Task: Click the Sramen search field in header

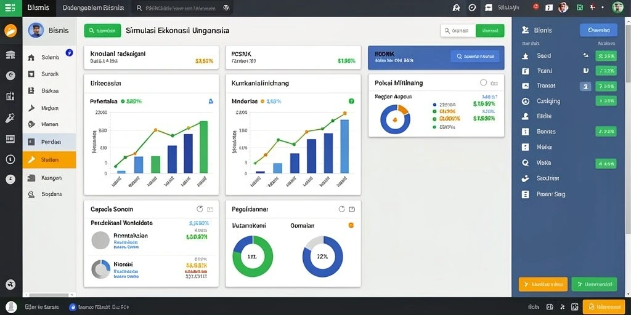Action: [458, 31]
